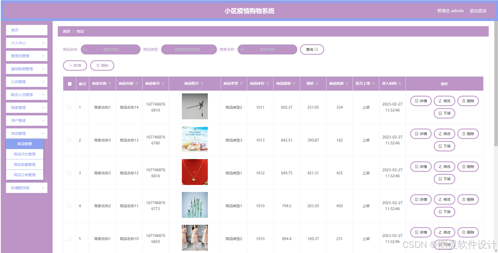Click 修改 for row 1 product

pyautogui.click(x=445, y=101)
